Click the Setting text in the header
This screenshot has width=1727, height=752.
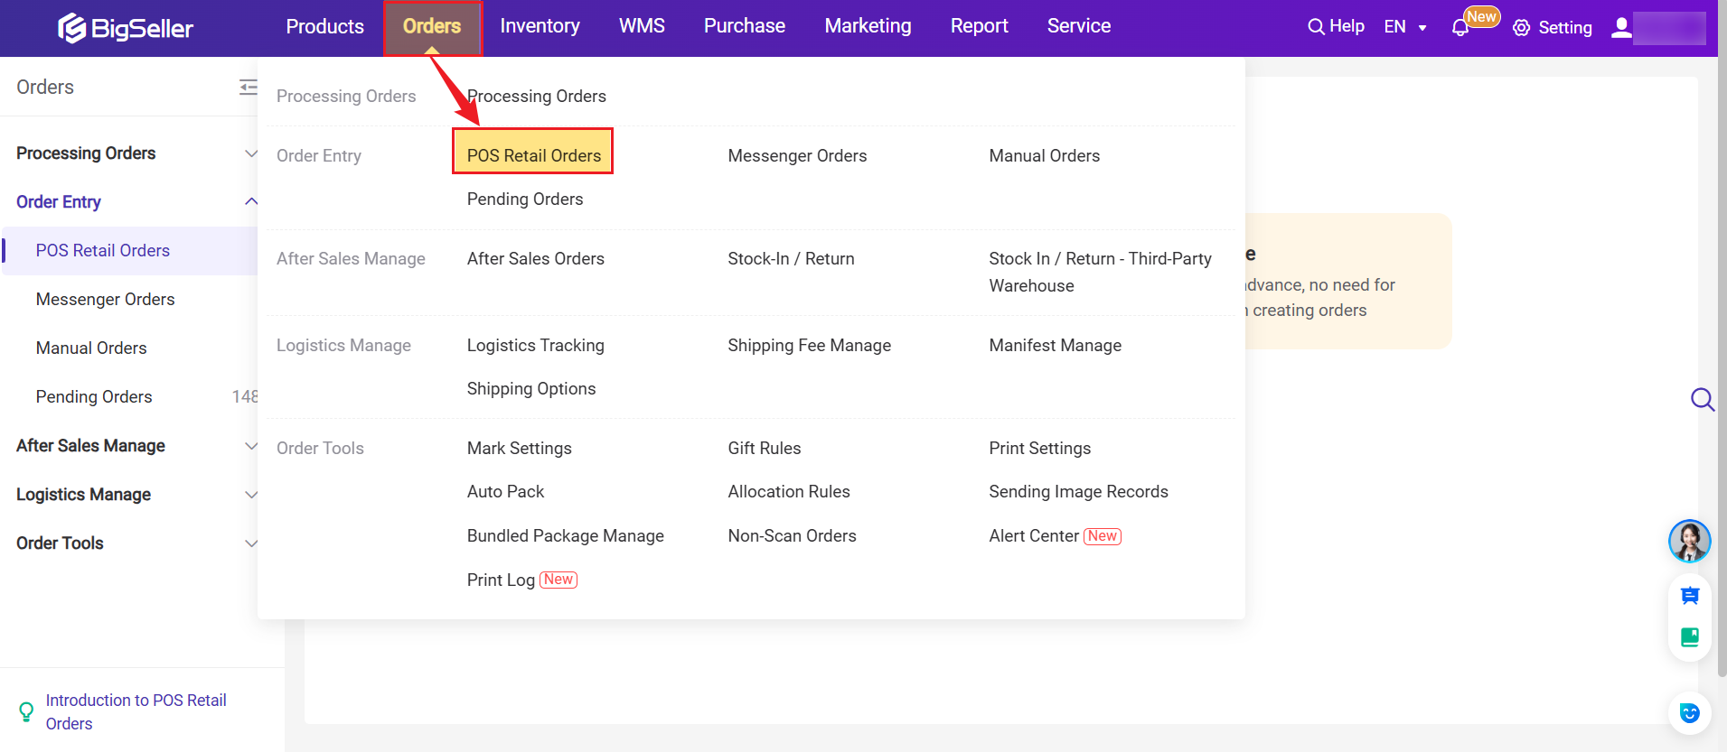point(1565,28)
